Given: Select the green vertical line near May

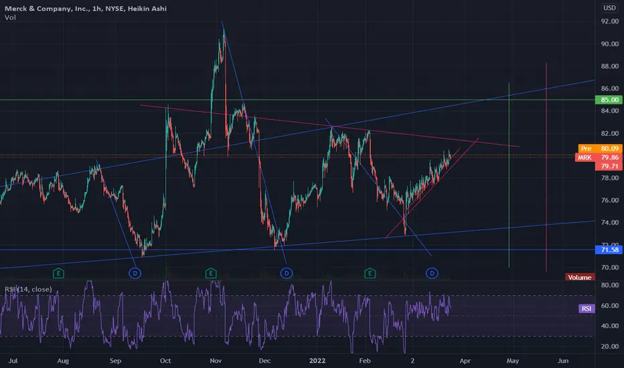Looking at the screenshot, I should pyautogui.click(x=509, y=175).
